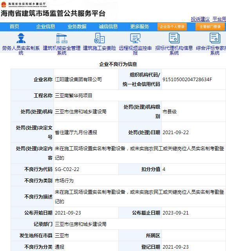Click the 招标代理机构信息系统 text link
Image resolution: width=226 pixels, height=251 pixels.
pyautogui.click(x=174, y=51)
